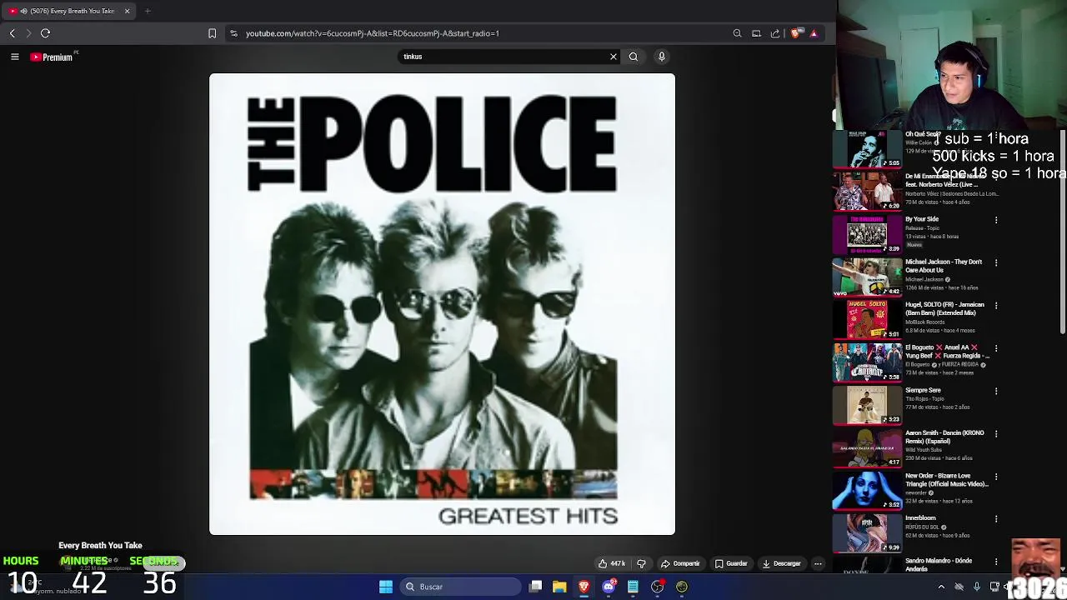Click the magnifier search button
The height and width of the screenshot is (600, 1067).
[x=634, y=57]
